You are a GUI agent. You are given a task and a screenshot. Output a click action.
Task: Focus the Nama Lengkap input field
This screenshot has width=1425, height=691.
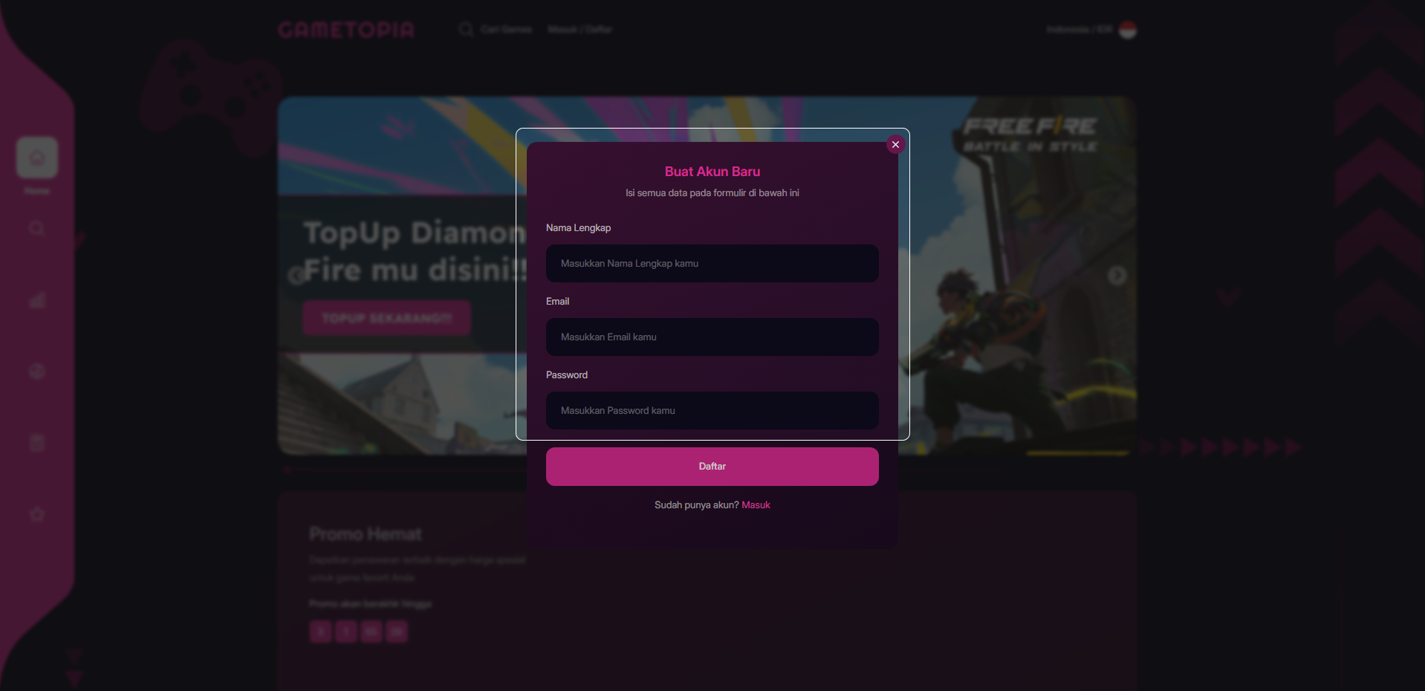(712, 264)
